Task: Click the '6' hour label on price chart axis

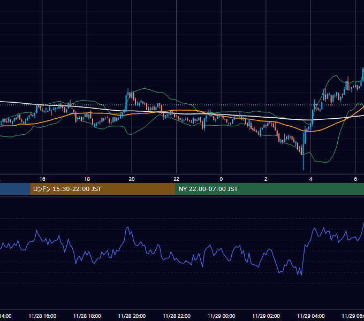Action: pyautogui.click(x=355, y=179)
